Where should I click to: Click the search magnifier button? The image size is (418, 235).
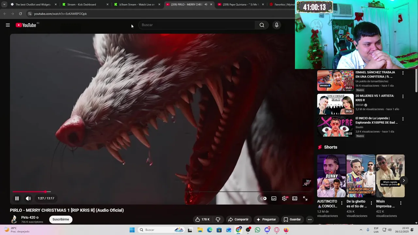[x=262, y=25]
